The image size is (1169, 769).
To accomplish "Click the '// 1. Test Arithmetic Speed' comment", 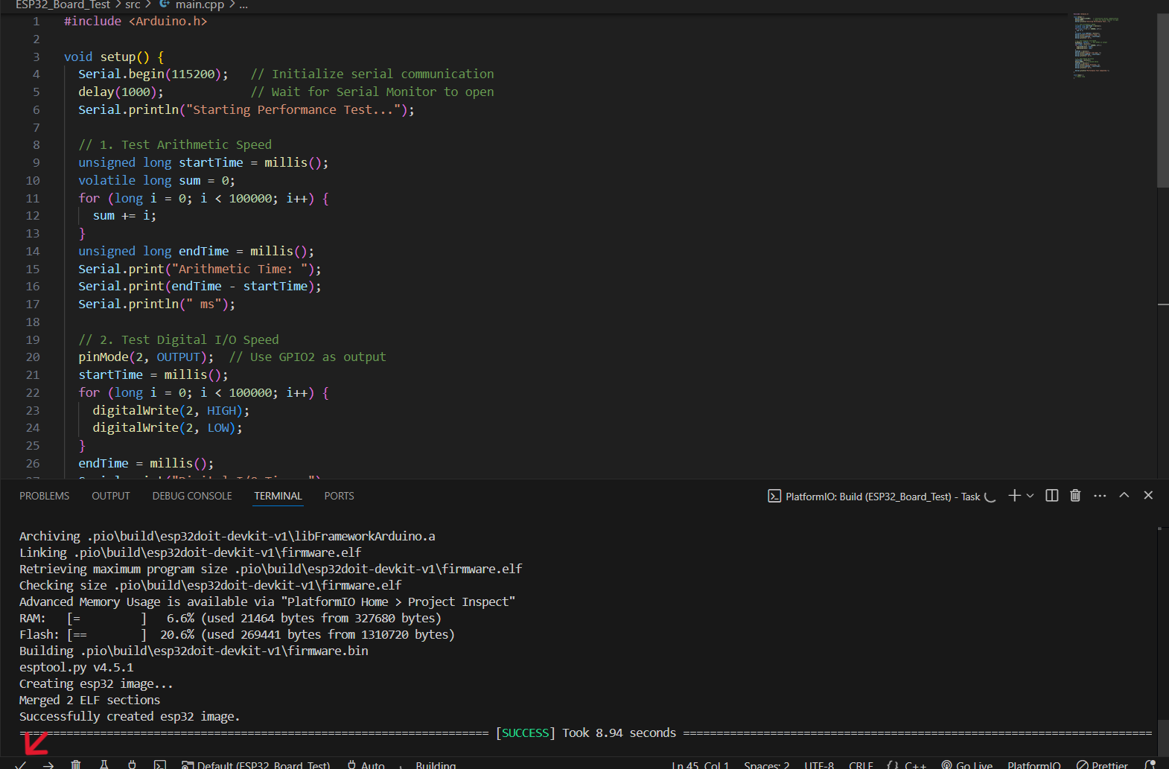I will [x=175, y=145].
